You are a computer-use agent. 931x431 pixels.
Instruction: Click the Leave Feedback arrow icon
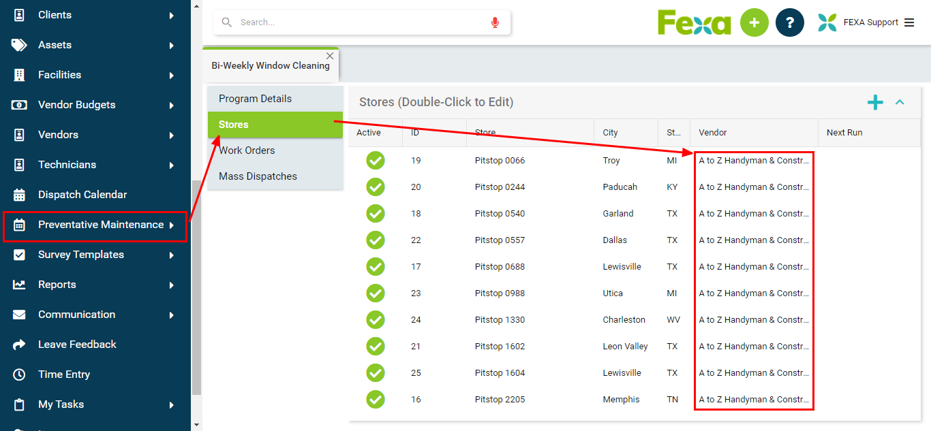[x=19, y=345]
